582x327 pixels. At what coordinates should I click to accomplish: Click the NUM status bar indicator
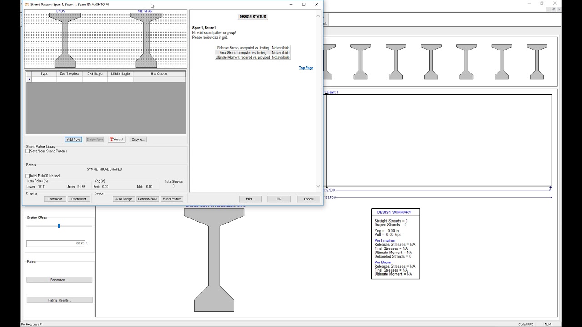coord(548,324)
